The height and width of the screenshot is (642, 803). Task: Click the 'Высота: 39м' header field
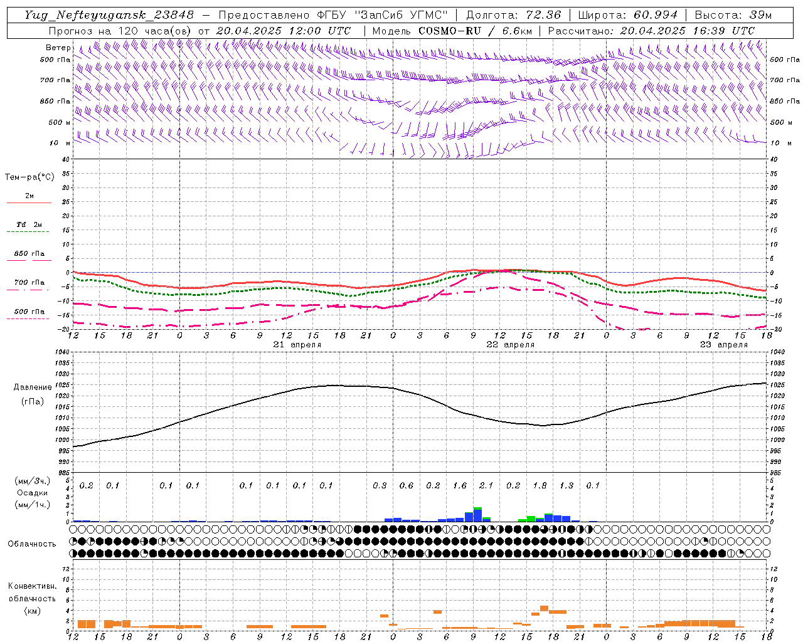tap(733, 15)
